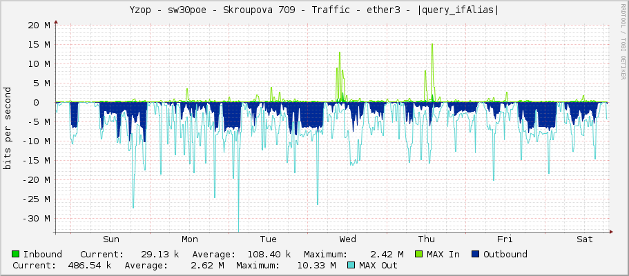Select the 'Sat' day label
629x276 pixels.
585,239
